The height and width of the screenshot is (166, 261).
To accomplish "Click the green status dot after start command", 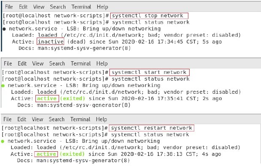I will point(3,86).
